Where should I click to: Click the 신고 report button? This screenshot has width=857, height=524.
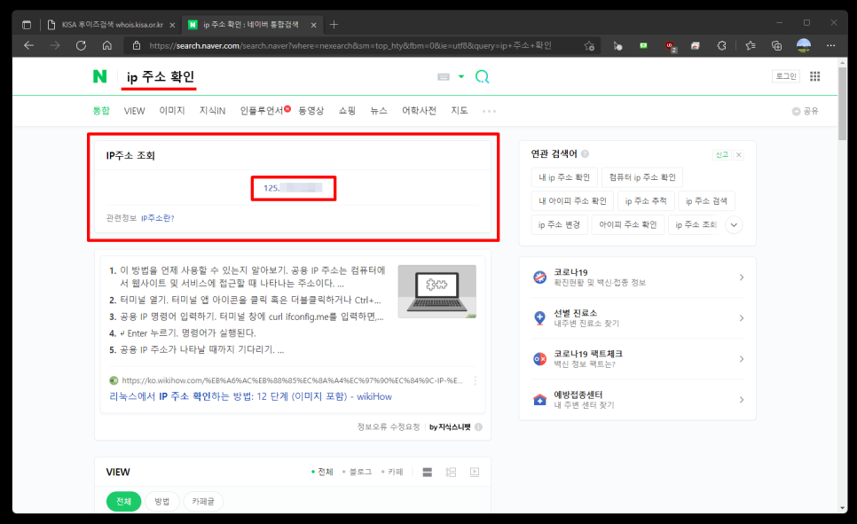(722, 154)
